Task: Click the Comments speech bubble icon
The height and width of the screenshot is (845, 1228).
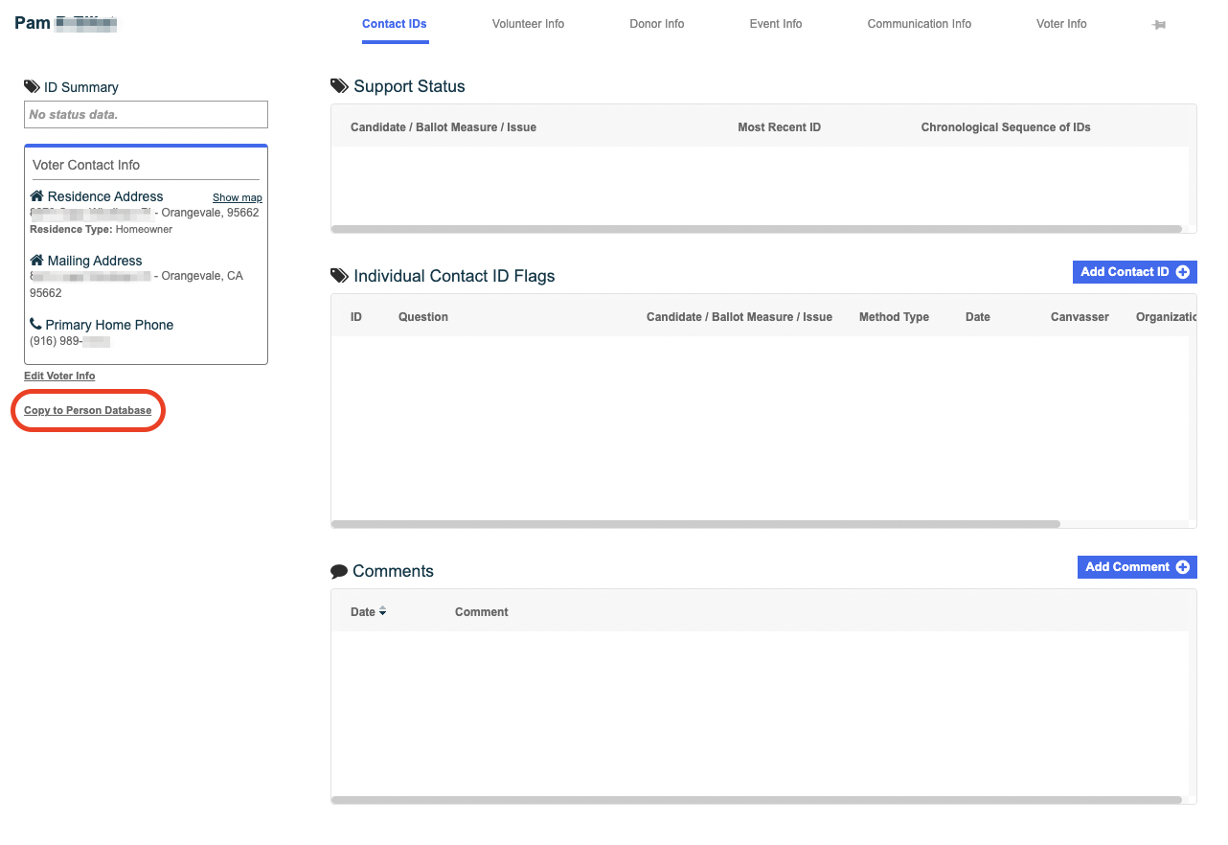Action: tap(339, 571)
